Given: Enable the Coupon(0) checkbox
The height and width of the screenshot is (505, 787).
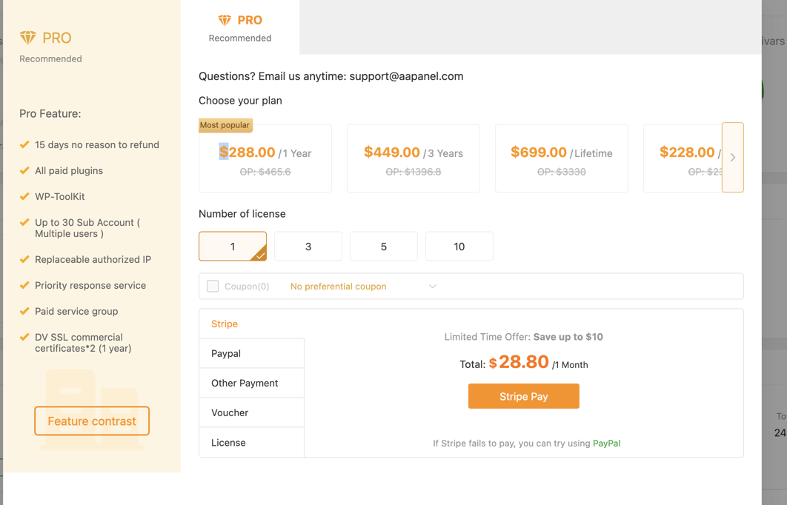Looking at the screenshot, I should [213, 286].
